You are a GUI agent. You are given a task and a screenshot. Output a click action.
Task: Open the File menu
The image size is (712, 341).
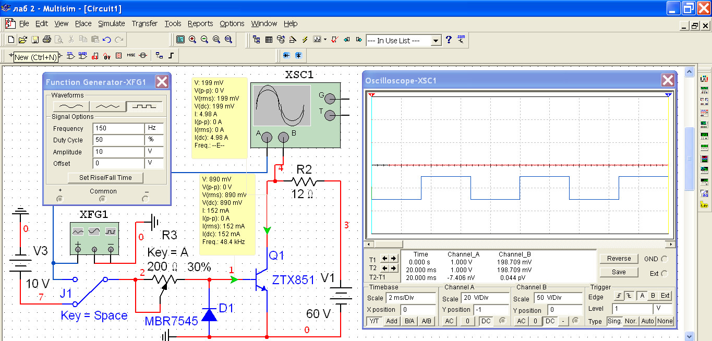[x=24, y=23]
